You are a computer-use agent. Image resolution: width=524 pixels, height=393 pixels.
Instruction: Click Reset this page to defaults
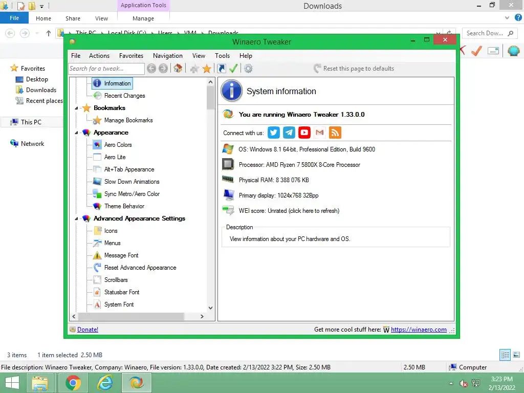(354, 69)
